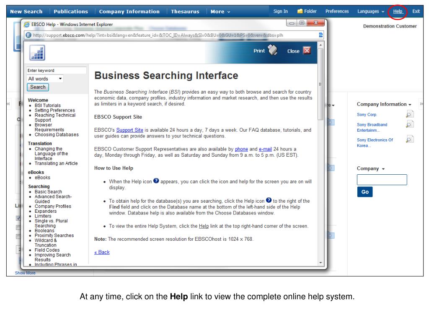Click the compatibility view icon in address bar
This screenshot has width=429, height=321.
point(320,35)
